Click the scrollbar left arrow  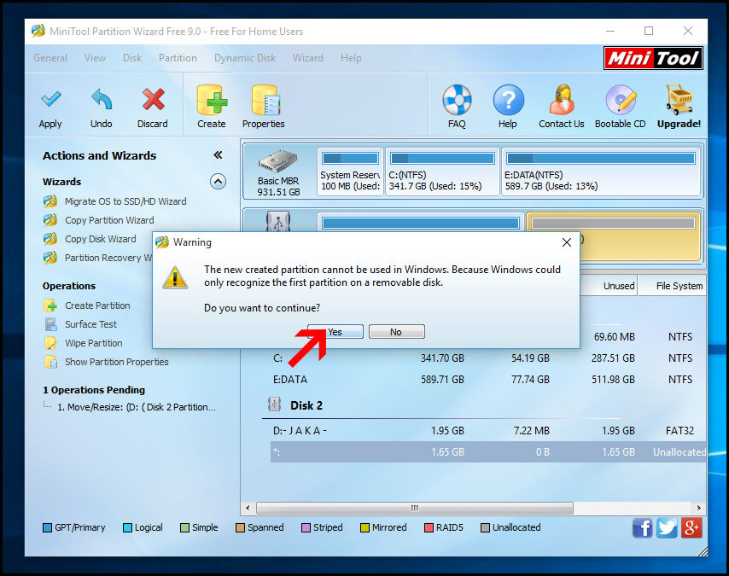[x=248, y=508]
